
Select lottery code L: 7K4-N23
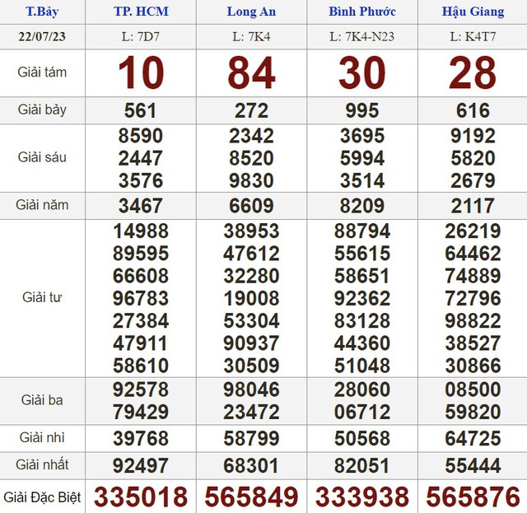tap(362, 36)
